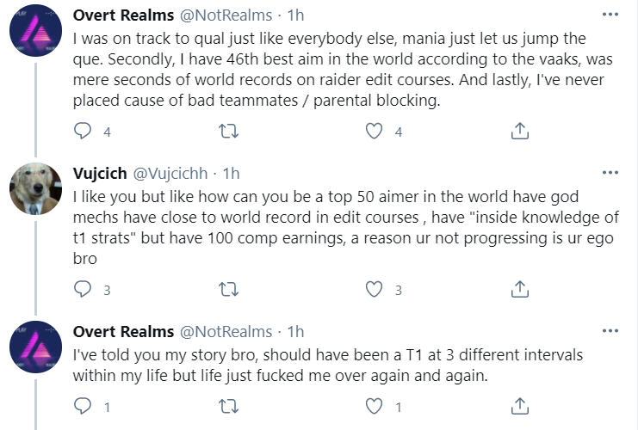
Task: Reply to the last Overt Realms tweet
Action: point(84,405)
